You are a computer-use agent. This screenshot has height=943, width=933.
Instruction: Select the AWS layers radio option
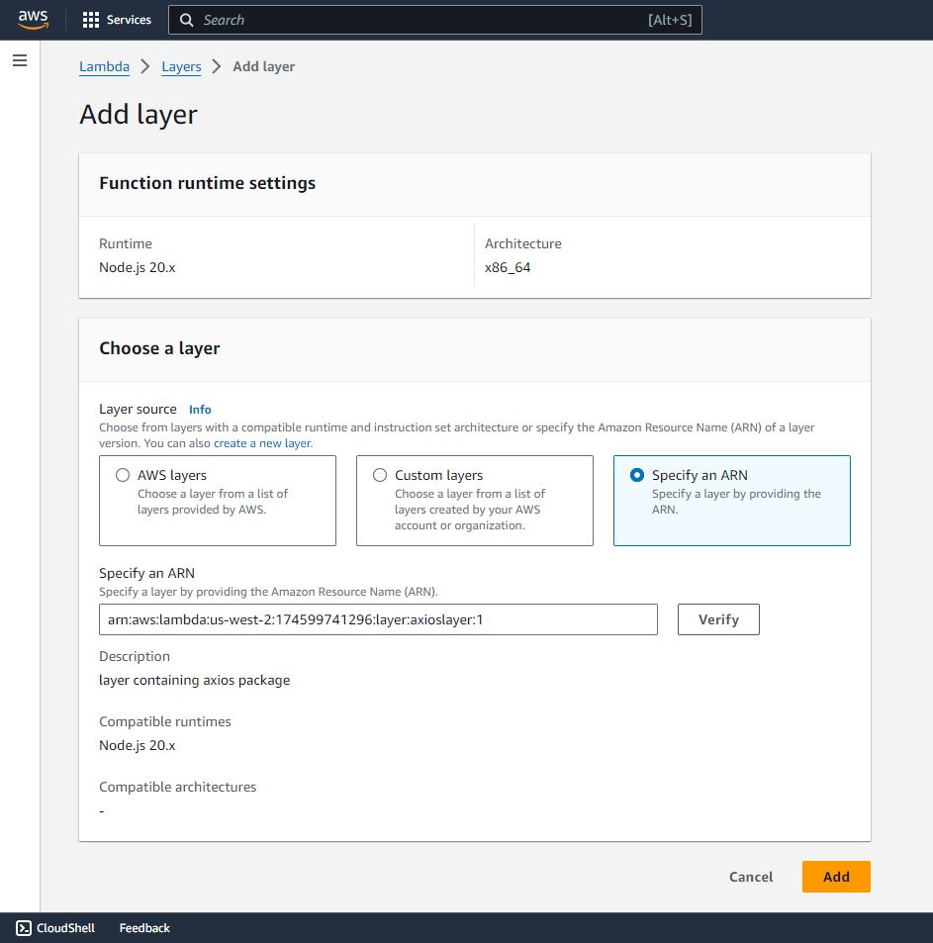123,475
